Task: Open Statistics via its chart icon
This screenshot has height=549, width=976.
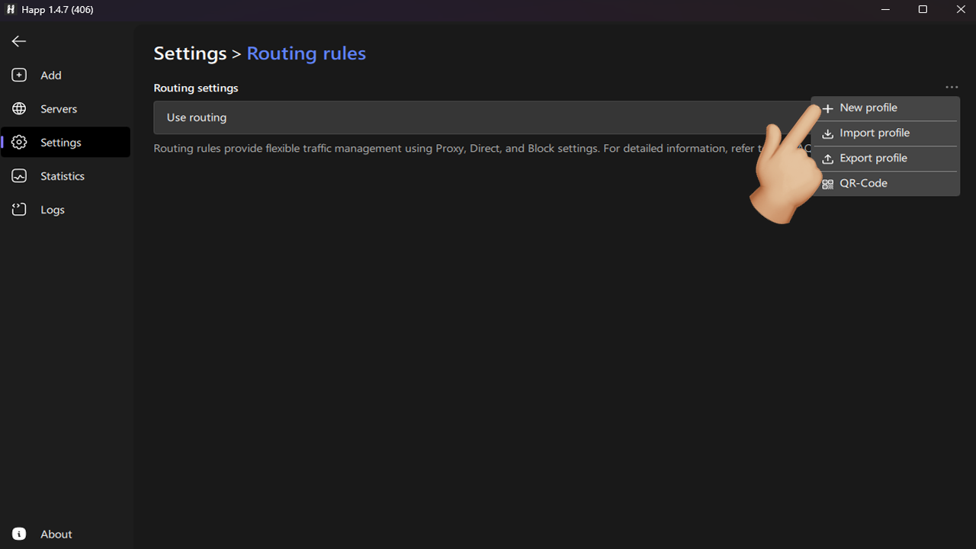Action: pyautogui.click(x=18, y=175)
